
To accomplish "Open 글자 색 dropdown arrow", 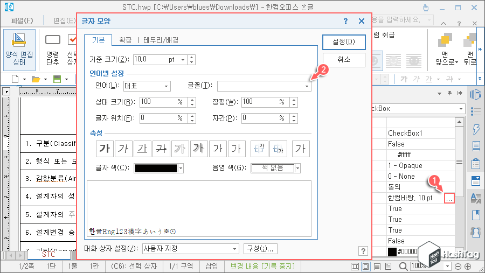I will pyautogui.click(x=181, y=168).
